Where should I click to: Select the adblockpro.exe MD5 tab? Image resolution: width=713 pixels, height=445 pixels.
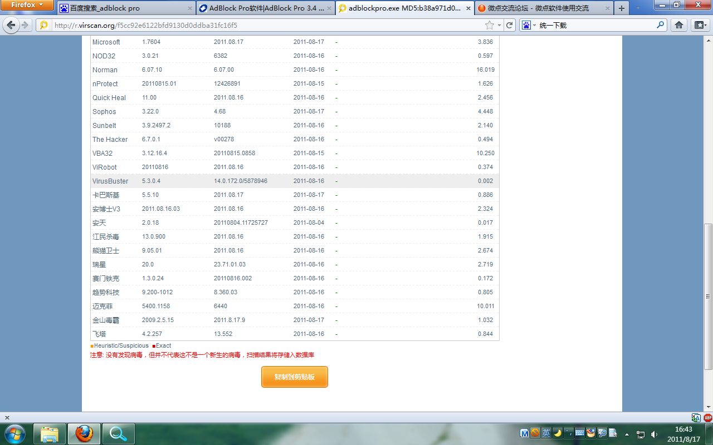tap(405, 8)
